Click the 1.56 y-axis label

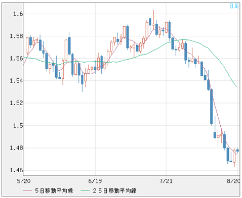pos(16,59)
